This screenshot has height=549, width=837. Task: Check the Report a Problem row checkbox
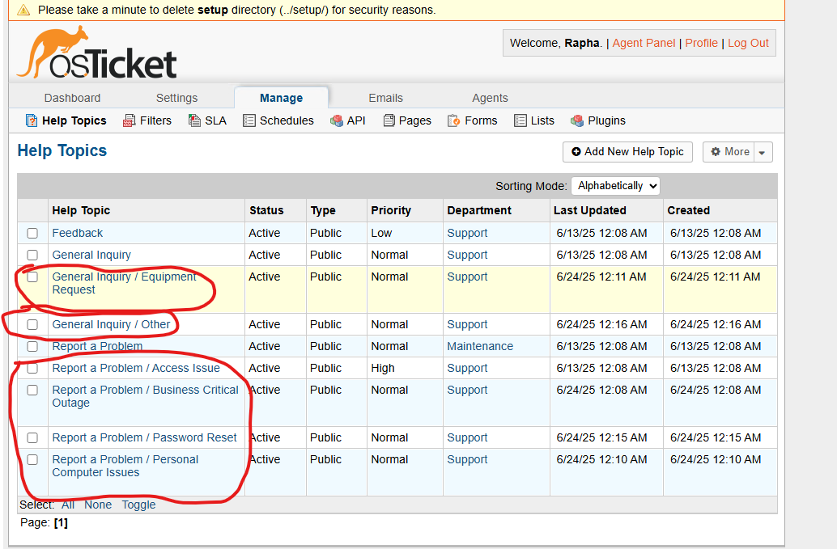click(32, 346)
